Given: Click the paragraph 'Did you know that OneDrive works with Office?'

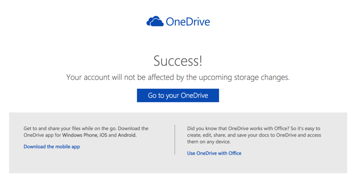Looking at the screenshot, I should [x=254, y=135].
